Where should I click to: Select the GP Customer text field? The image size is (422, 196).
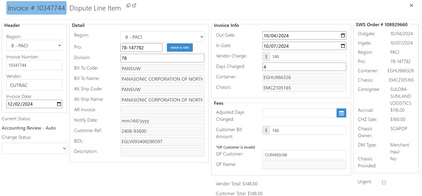[x=304, y=155]
